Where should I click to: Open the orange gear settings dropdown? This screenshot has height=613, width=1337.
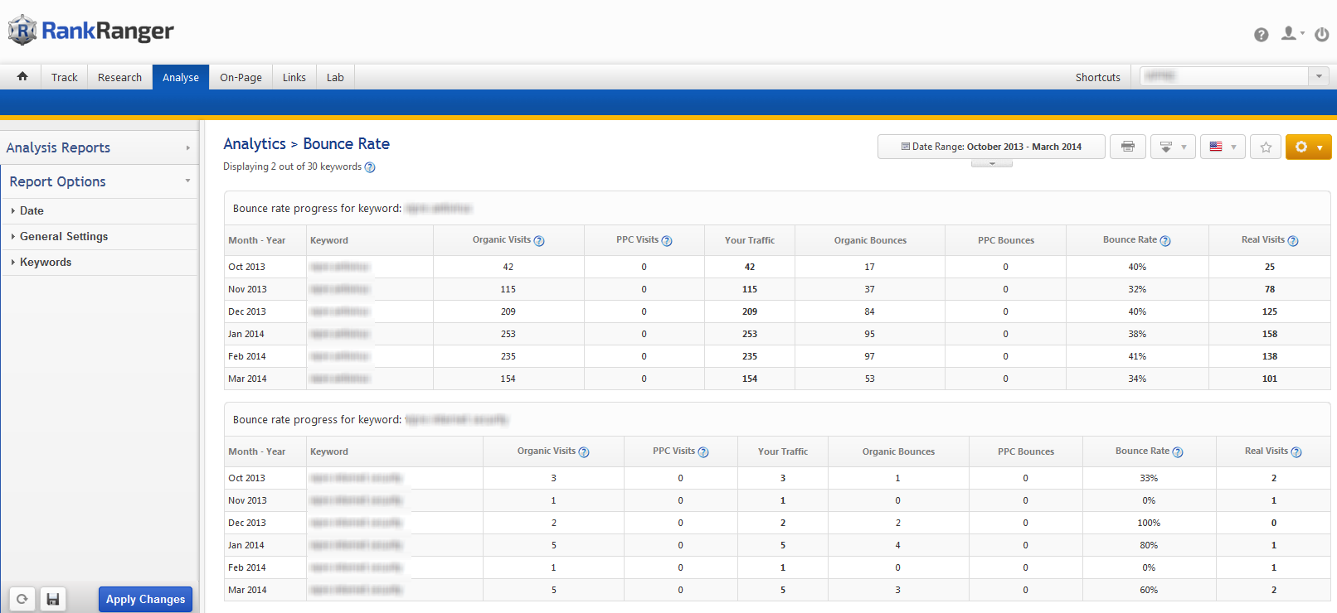(x=1308, y=147)
